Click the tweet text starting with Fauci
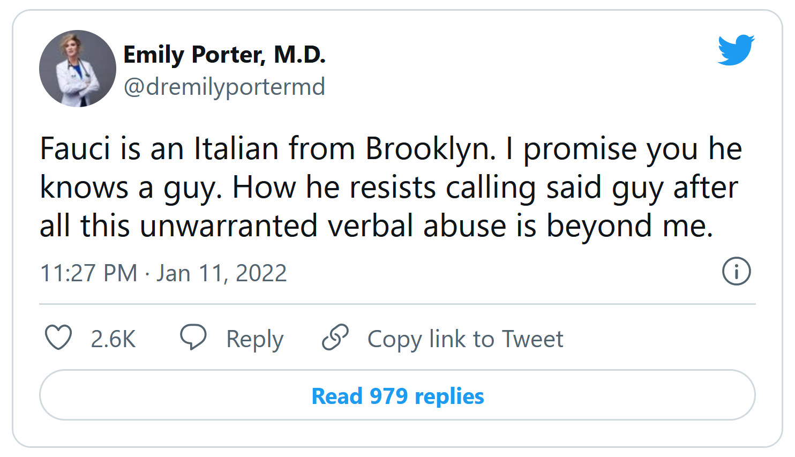Screen dimensions: 795x457 [391, 149]
